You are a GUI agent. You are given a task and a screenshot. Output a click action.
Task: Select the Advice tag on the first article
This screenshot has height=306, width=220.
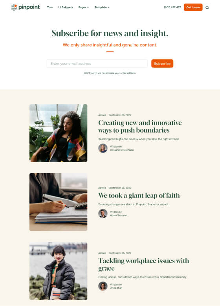click(102, 115)
